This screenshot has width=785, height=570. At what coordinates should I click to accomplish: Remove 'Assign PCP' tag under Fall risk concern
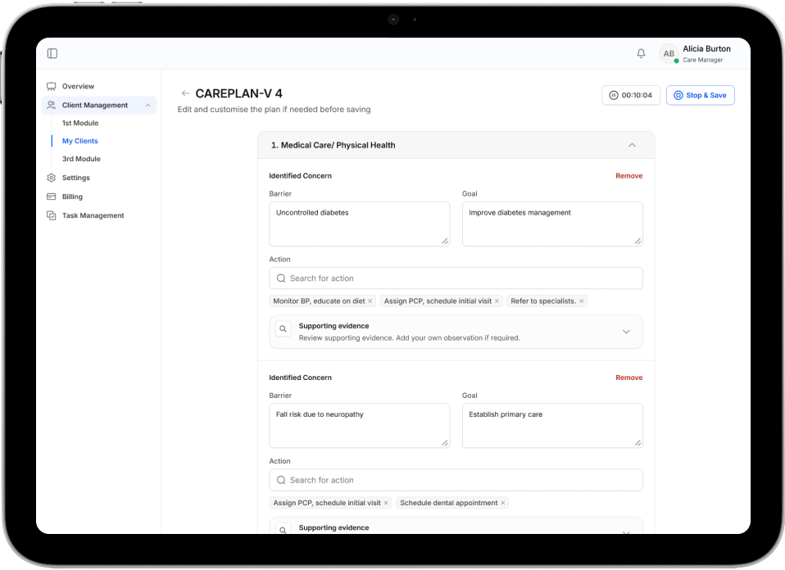pyautogui.click(x=386, y=503)
